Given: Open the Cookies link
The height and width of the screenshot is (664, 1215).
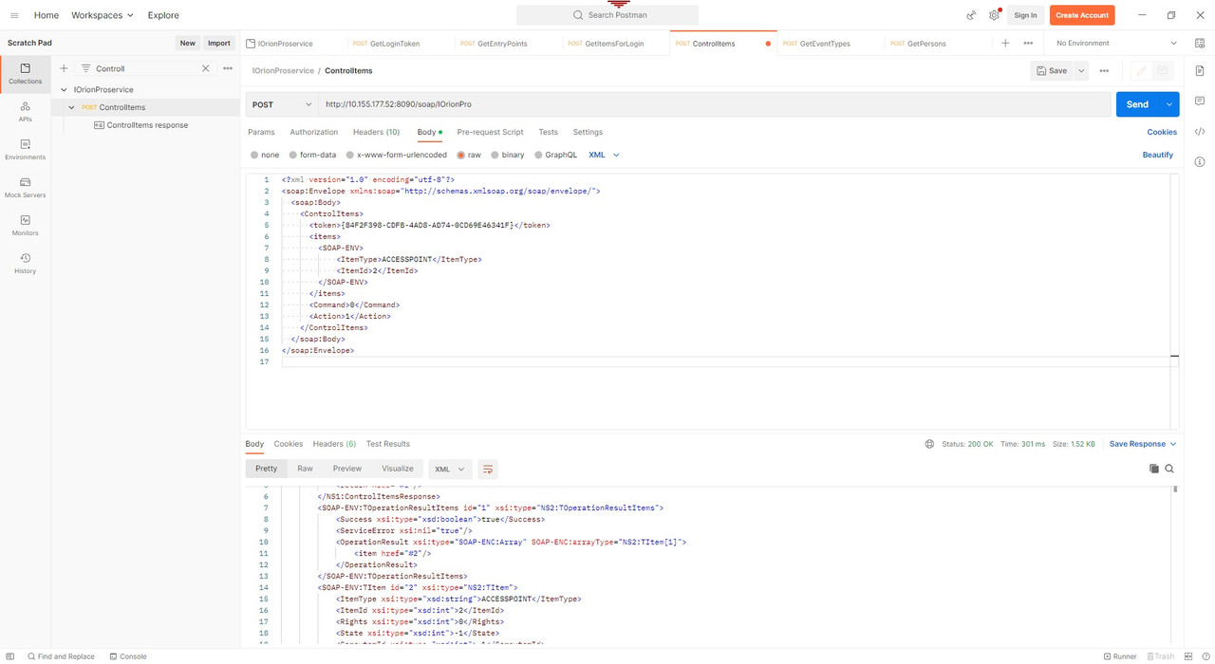Looking at the screenshot, I should coord(1162,132).
